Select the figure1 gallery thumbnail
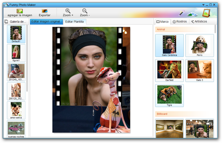222x143 pixels. pos(16,53)
